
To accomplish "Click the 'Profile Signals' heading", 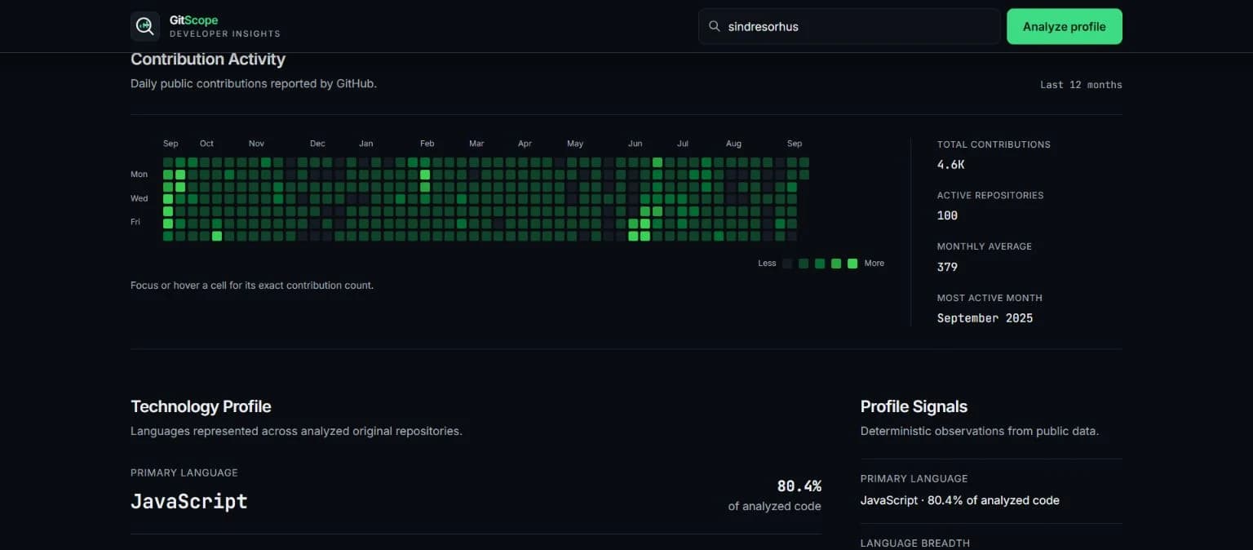I will click(x=914, y=406).
